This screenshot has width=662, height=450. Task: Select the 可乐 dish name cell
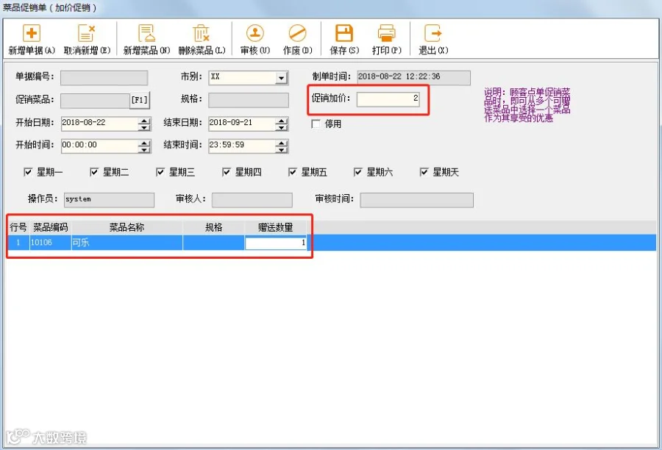click(x=127, y=243)
